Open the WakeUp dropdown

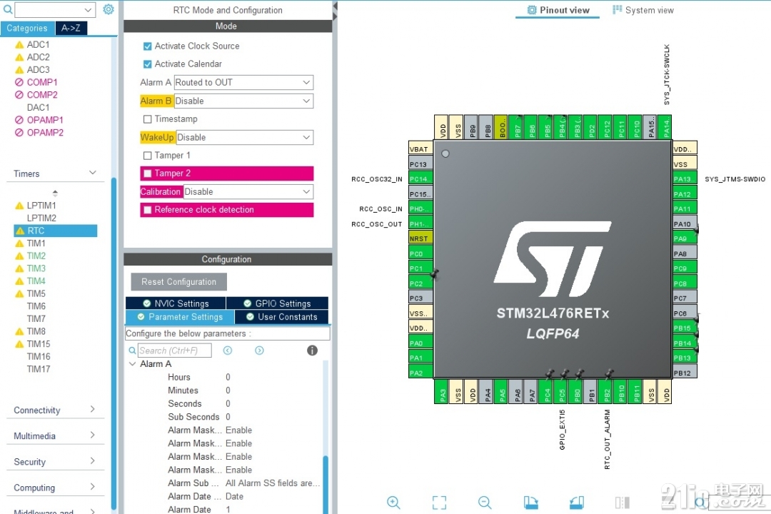[245, 137]
